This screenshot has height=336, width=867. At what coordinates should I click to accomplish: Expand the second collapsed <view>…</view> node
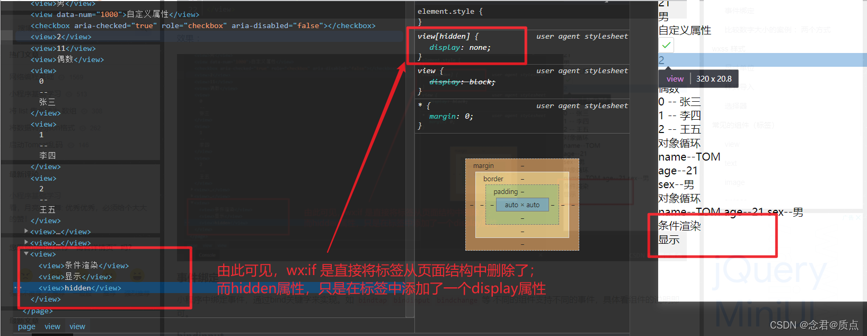pyautogui.click(x=26, y=243)
